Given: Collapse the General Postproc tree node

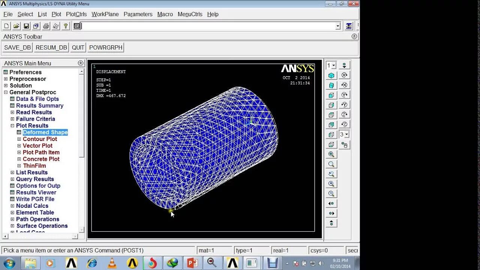Looking at the screenshot, I should (6, 92).
